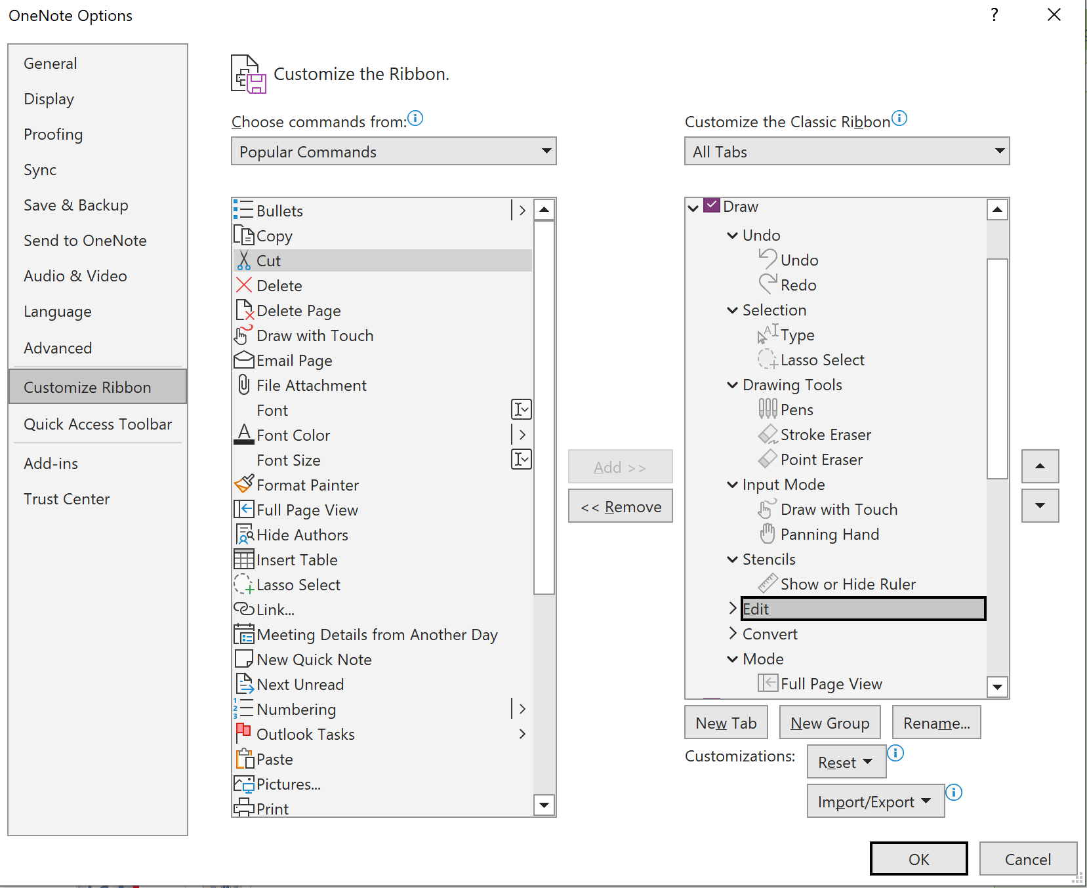
Task: Open the Quick Access Toolbar section
Action: 97,424
